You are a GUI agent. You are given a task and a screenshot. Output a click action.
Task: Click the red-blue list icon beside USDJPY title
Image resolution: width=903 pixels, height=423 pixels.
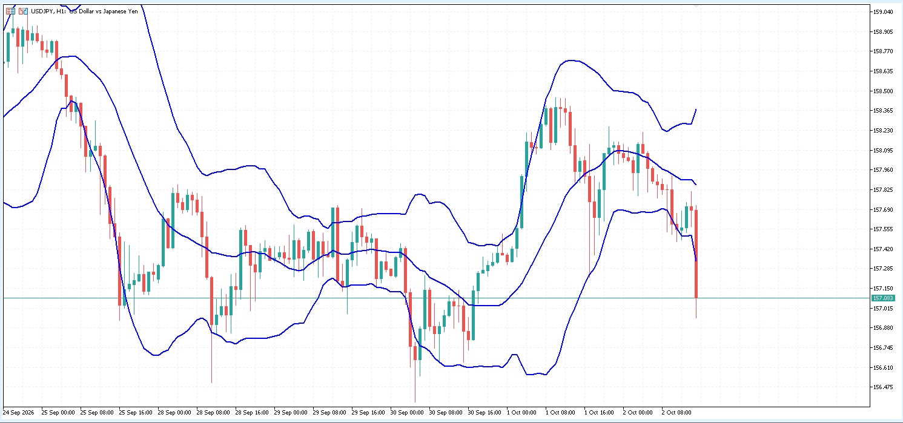(10, 11)
